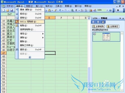
Task: Open the 帮助 menu
Action: click(x=88, y=6)
